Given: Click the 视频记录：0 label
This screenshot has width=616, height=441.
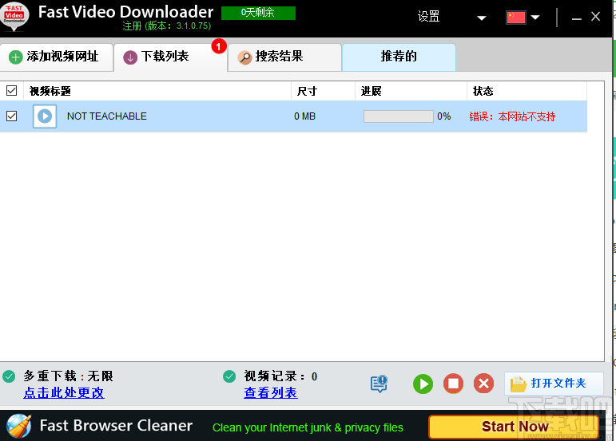Looking at the screenshot, I should point(280,376).
